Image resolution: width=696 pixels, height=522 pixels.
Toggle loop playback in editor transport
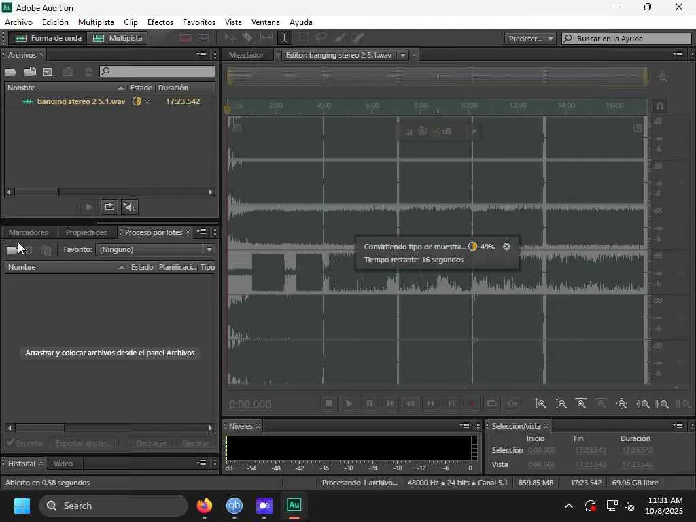tap(492, 404)
